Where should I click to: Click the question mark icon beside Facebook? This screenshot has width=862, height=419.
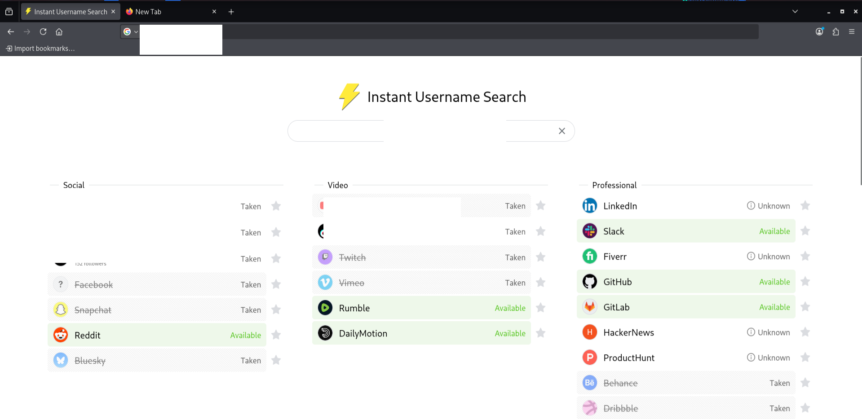[x=61, y=284]
